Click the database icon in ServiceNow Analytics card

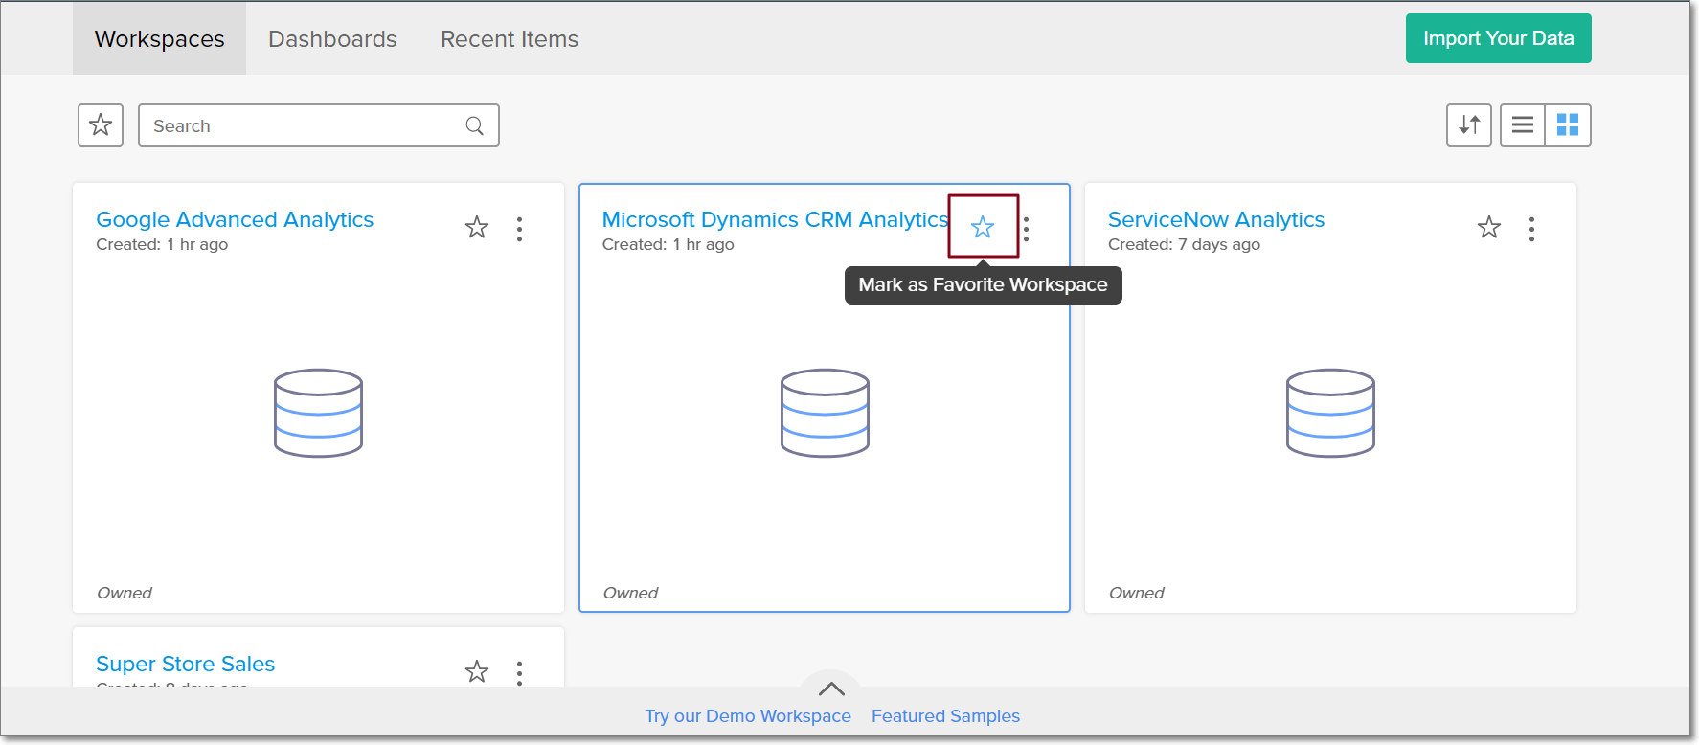click(1330, 413)
